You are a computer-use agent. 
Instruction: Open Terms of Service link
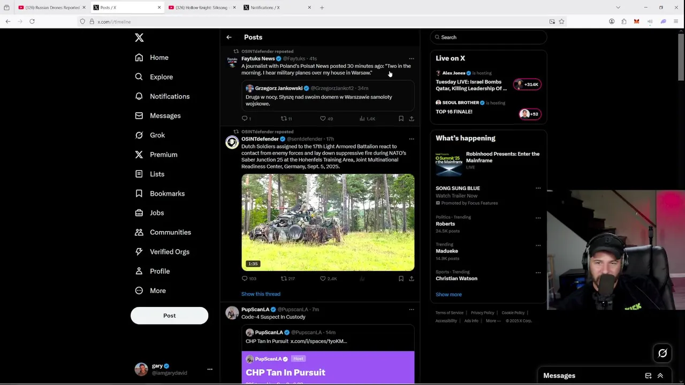pos(450,313)
